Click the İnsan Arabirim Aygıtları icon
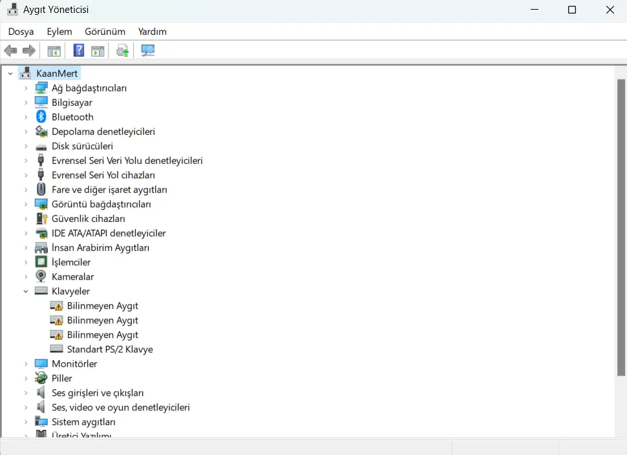Screen dimensions: 627x455 pos(41,247)
